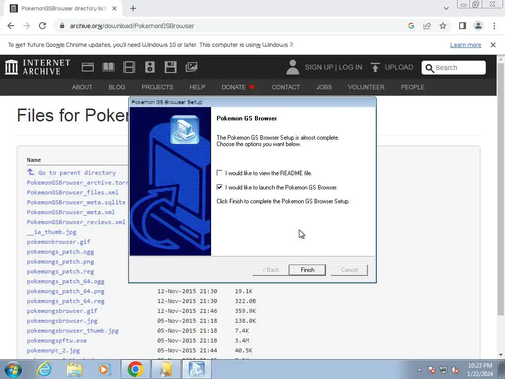Open PokemonGSBrowser_meta.xml link
This screenshot has height=379, width=505.
[x=71, y=212]
